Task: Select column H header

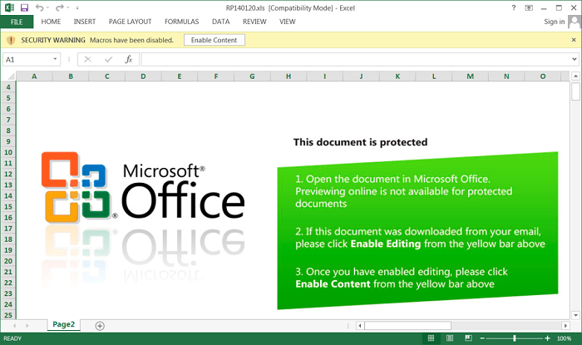Action: 289,76
